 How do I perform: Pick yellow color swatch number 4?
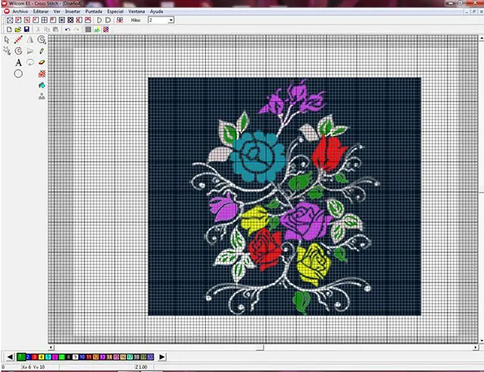pyautogui.click(x=41, y=357)
